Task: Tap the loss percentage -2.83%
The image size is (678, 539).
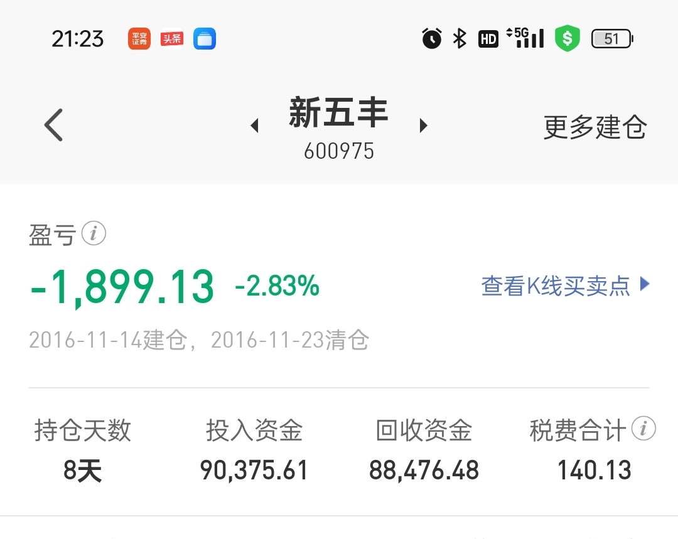Action: coord(277,286)
